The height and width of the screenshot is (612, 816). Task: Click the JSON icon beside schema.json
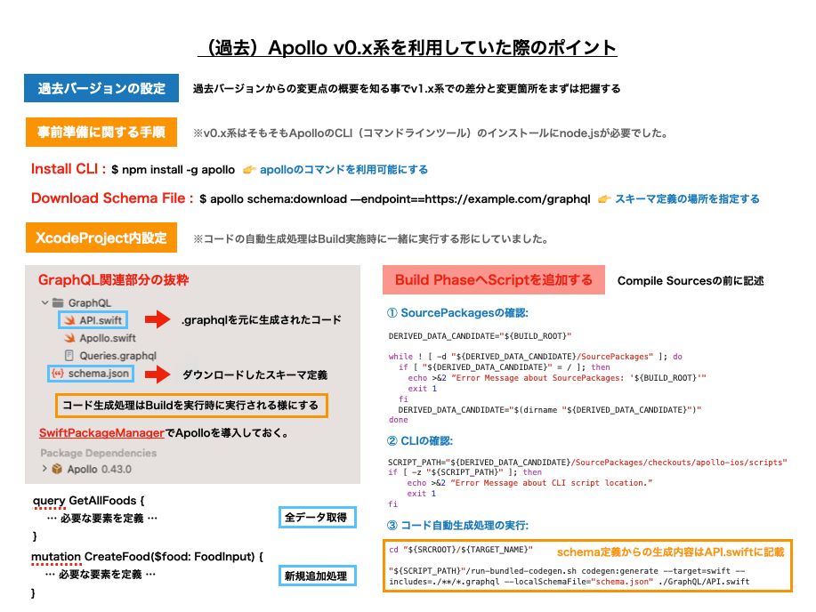[x=57, y=373]
